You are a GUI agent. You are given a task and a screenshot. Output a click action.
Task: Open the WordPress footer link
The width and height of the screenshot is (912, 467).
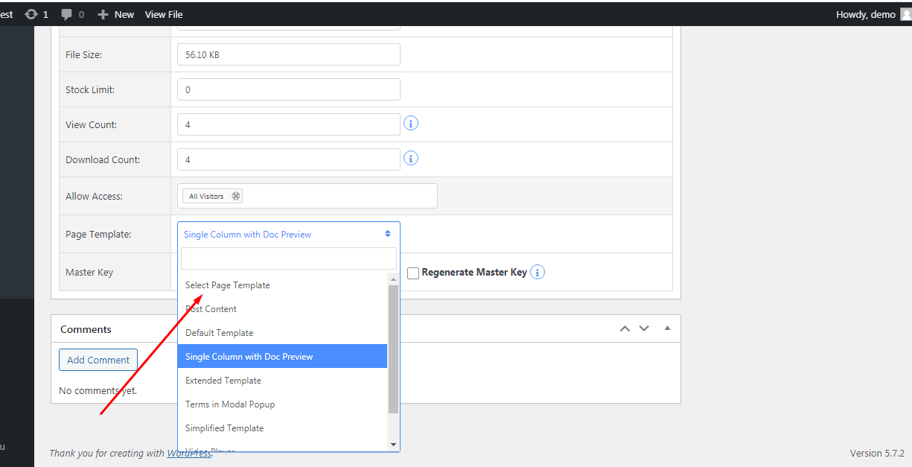point(188,453)
